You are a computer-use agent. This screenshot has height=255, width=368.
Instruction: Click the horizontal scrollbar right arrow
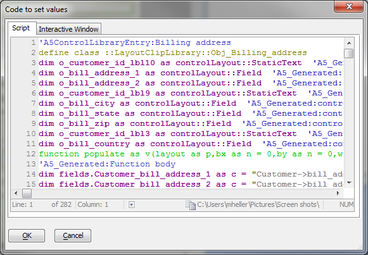pyautogui.click(x=338, y=194)
